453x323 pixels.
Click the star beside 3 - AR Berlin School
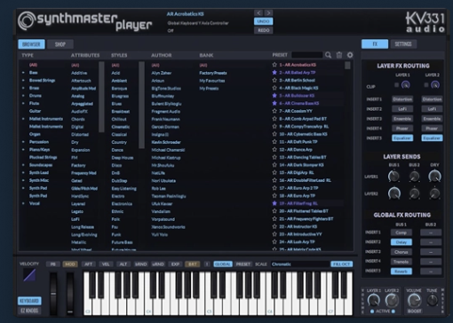tap(274, 80)
